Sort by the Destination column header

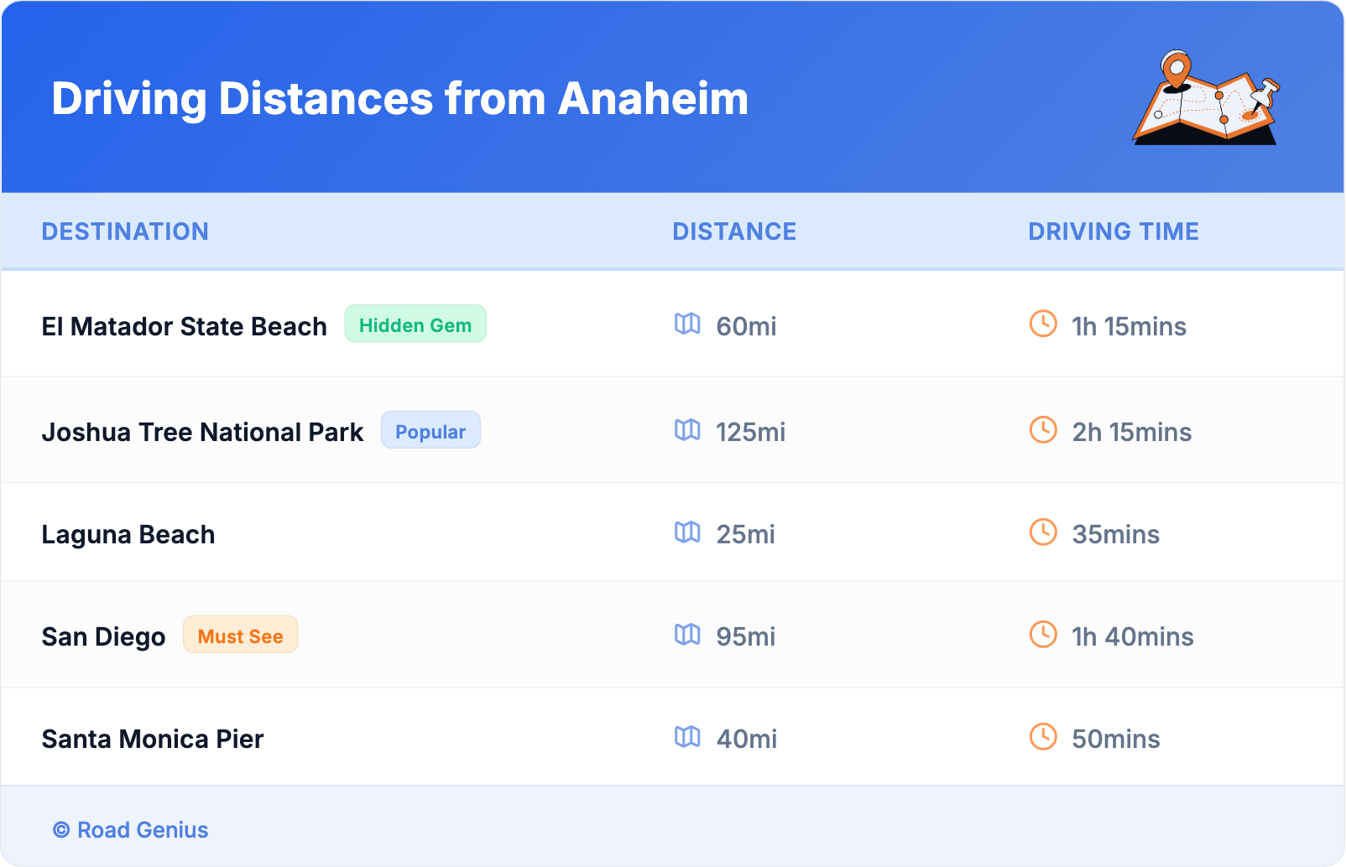[125, 231]
